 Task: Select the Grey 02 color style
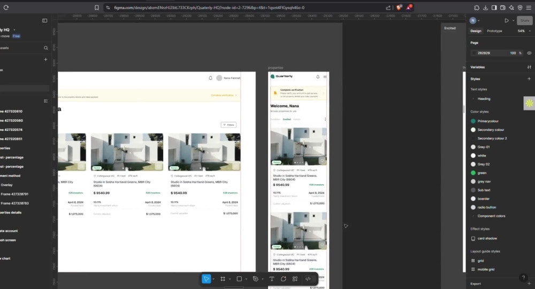484,165
